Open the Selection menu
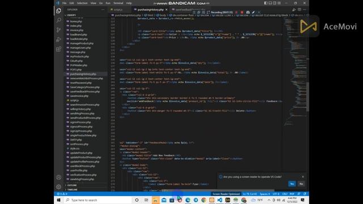 click(x=82, y=3)
